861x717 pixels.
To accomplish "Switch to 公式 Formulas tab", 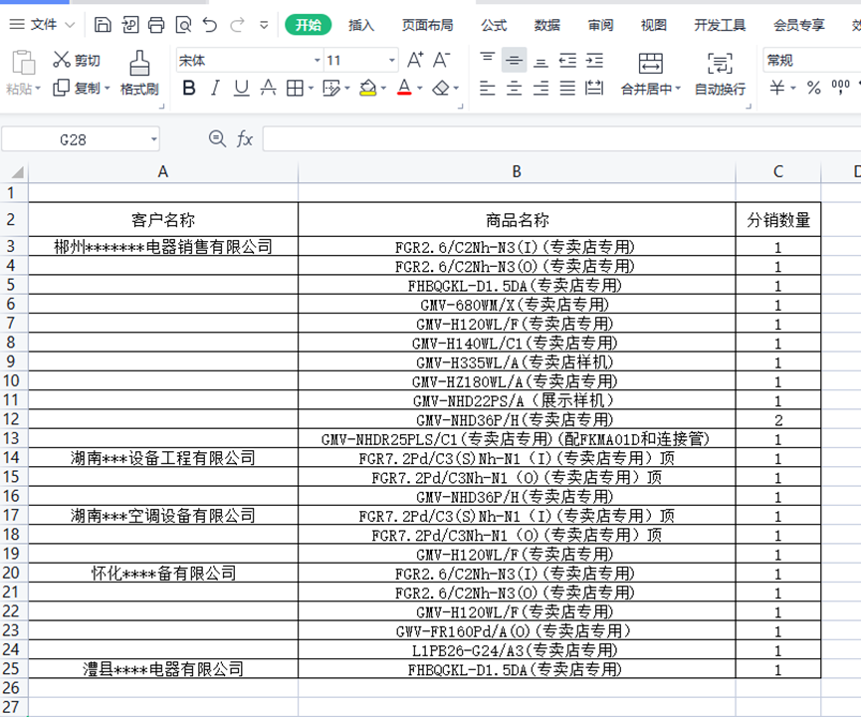I will (x=494, y=25).
